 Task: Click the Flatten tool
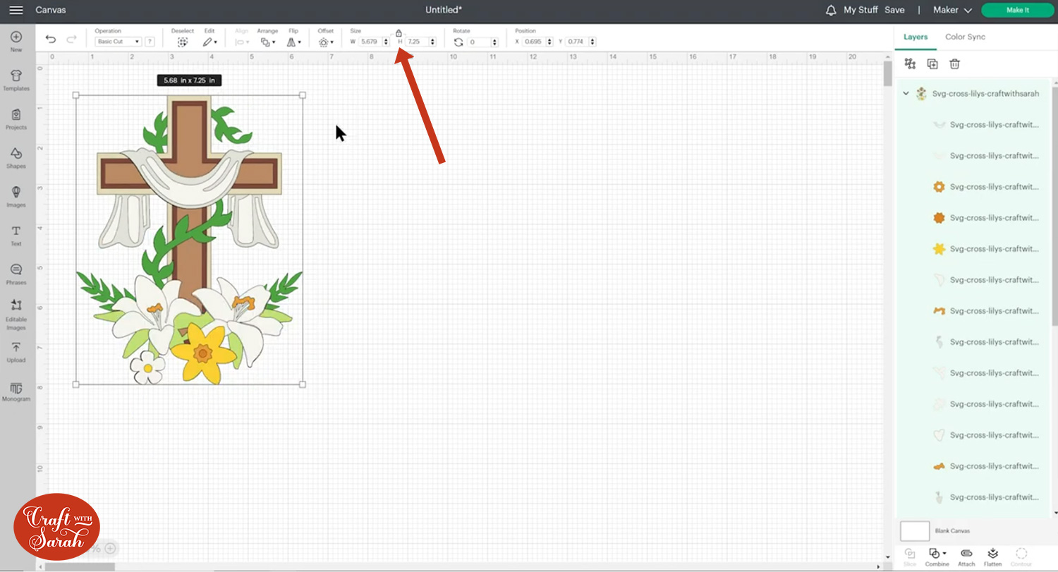click(992, 556)
